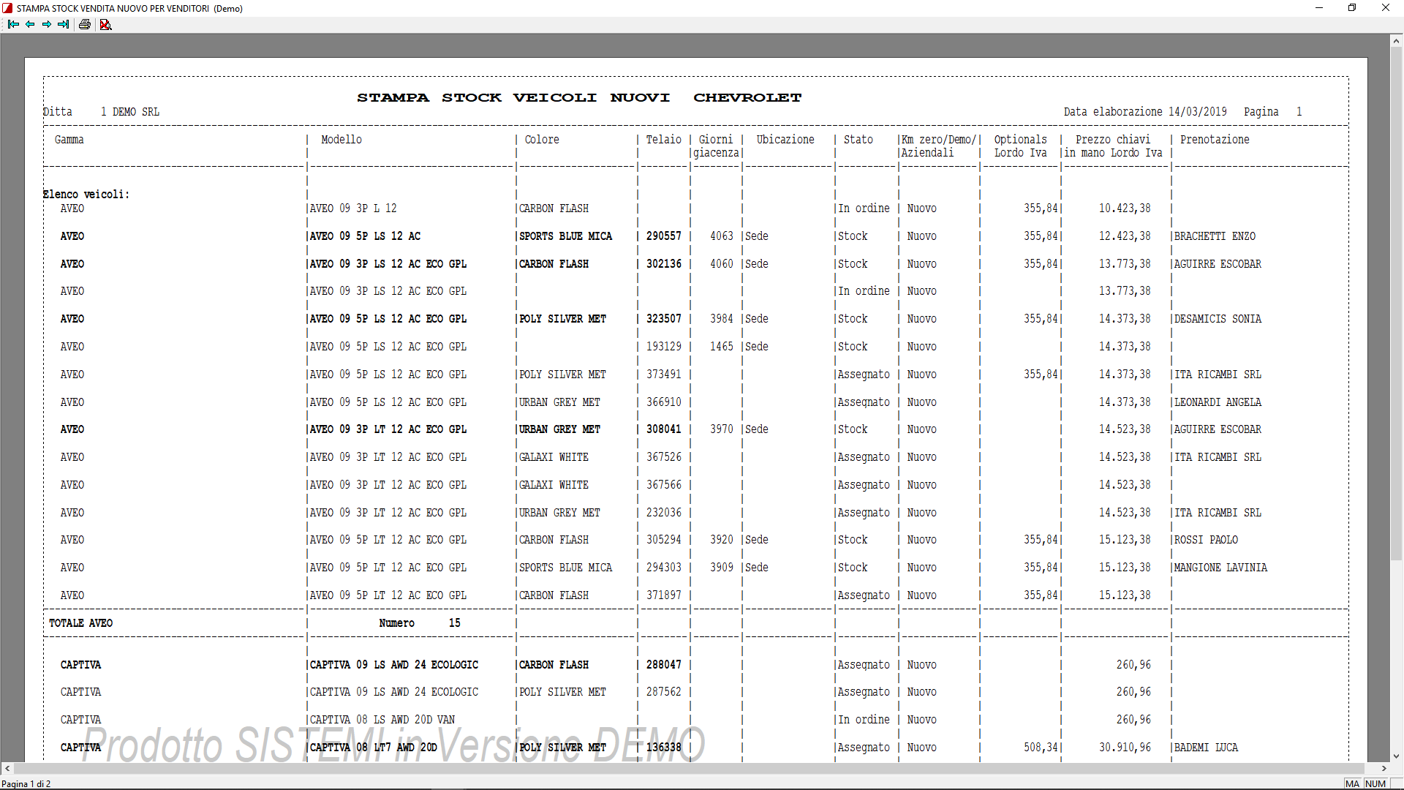1404x790 pixels.
Task: Click the 'Optionals Lordo Iva' header
Action: point(1020,146)
